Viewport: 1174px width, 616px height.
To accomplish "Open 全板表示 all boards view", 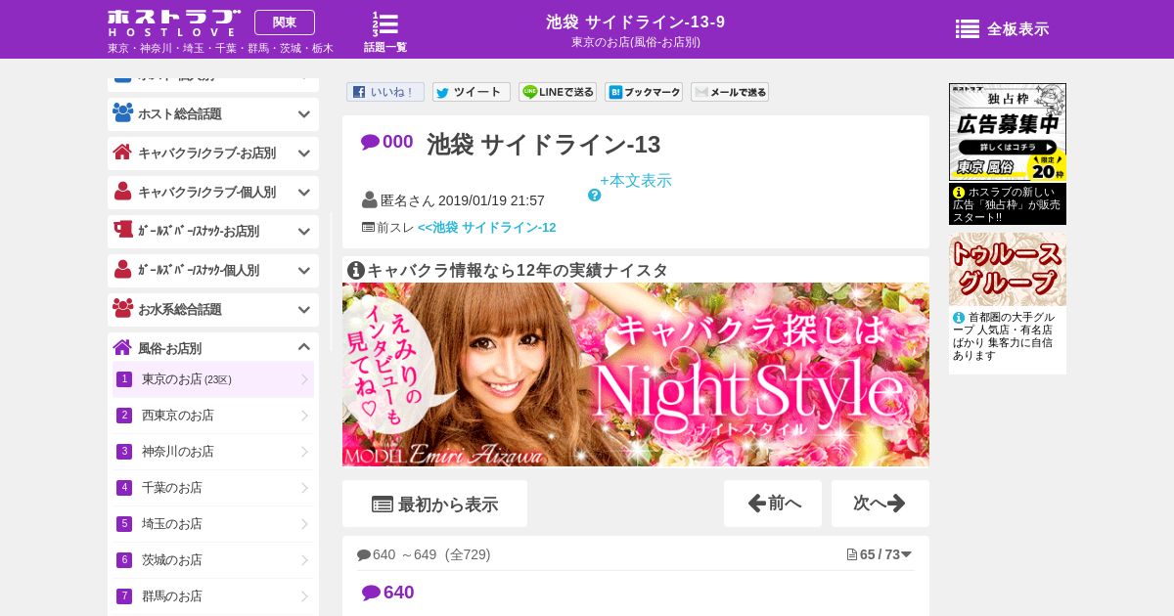I will tap(1003, 29).
